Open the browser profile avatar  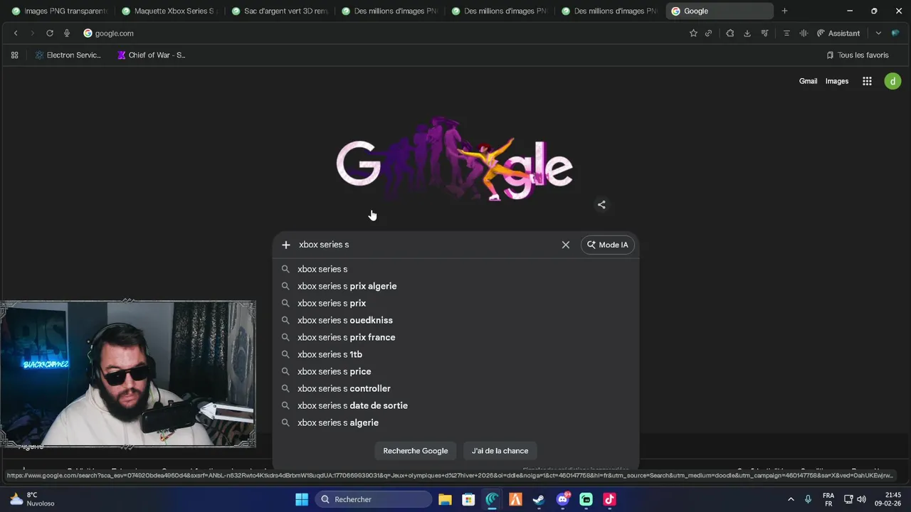895,33
